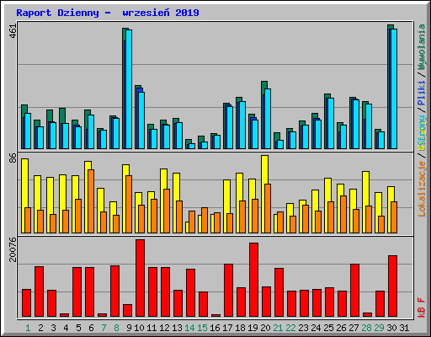431x337 pixels.
Task: Select the orange sites bar for day 6
Action: pyautogui.click(x=91, y=201)
